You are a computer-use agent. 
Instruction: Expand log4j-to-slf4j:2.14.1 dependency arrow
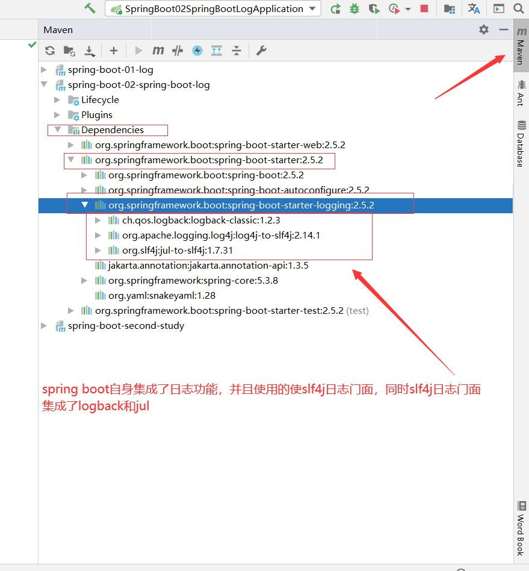[97, 236]
